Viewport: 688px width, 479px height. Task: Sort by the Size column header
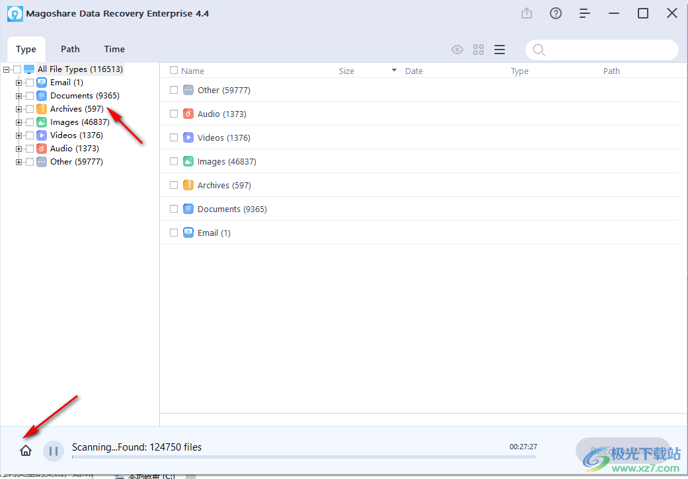point(346,71)
